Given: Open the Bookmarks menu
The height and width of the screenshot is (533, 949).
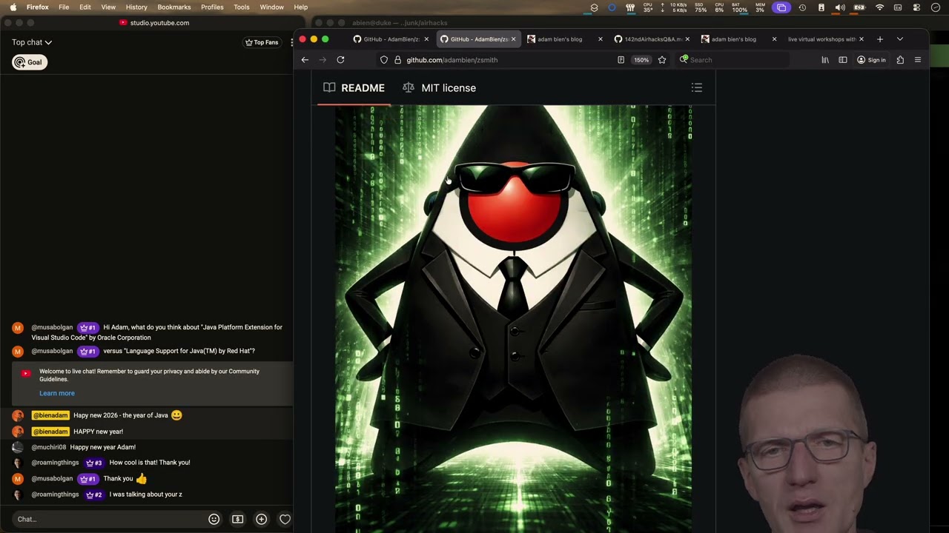Looking at the screenshot, I should tap(174, 7).
